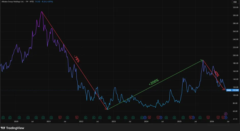Click the green earnings marker just before 2025
This screenshot has height=131, width=240.
(x=174, y=117)
